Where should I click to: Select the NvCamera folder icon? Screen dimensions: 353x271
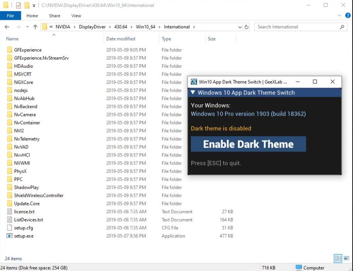coord(10,115)
